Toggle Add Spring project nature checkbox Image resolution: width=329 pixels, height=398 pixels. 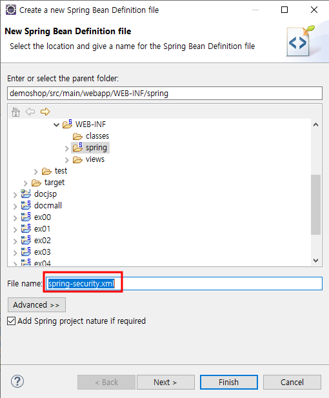[11, 321]
